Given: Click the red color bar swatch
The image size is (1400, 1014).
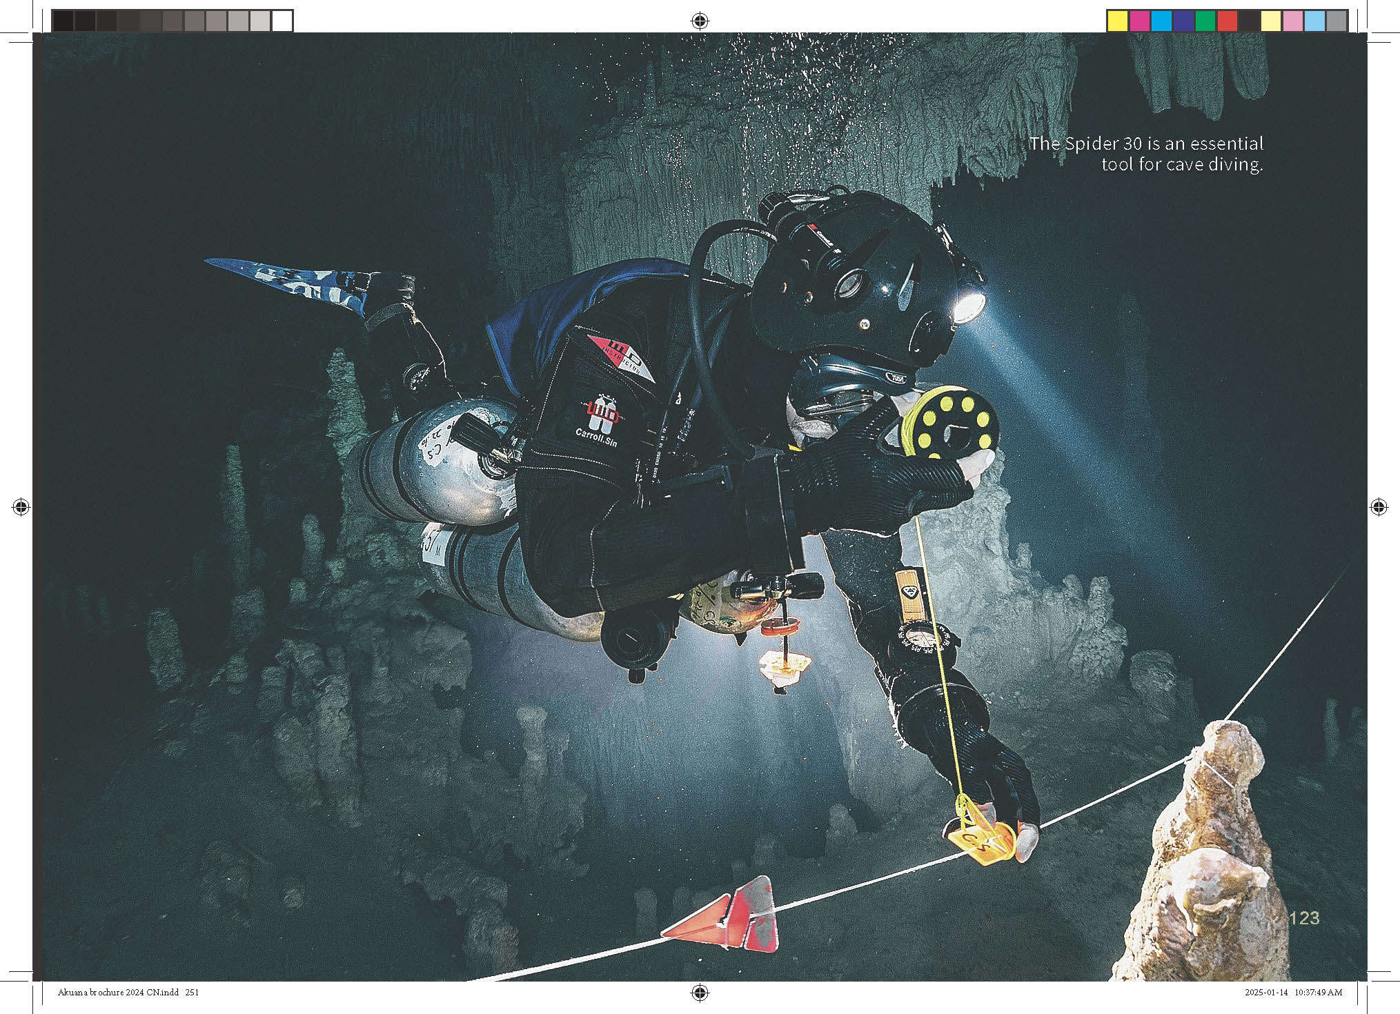Looking at the screenshot, I should pos(1228,21).
